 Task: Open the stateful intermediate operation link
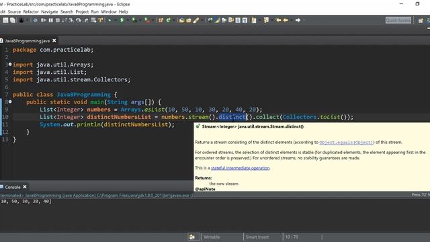[241, 168]
